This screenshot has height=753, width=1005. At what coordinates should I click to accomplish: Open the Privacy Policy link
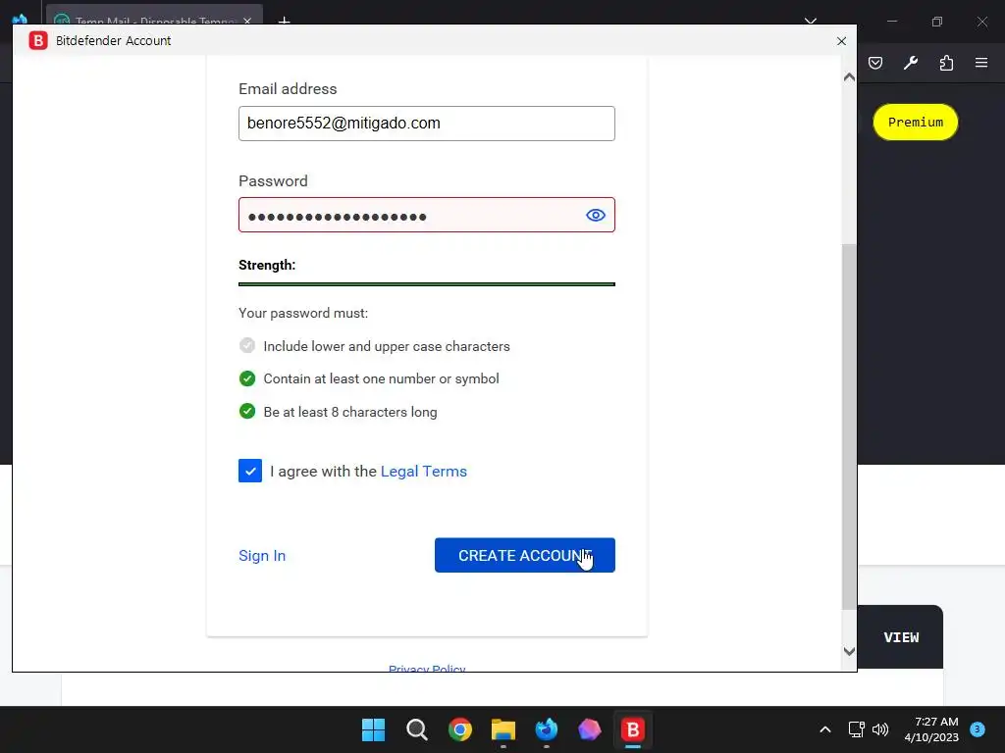point(427,668)
